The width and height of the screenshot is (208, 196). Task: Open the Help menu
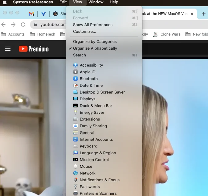coord(114,2)
